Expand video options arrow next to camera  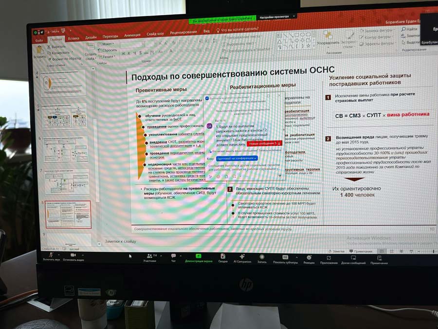click(83, 255)
